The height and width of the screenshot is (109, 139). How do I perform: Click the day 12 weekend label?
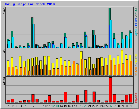click(x=53, y=106)
